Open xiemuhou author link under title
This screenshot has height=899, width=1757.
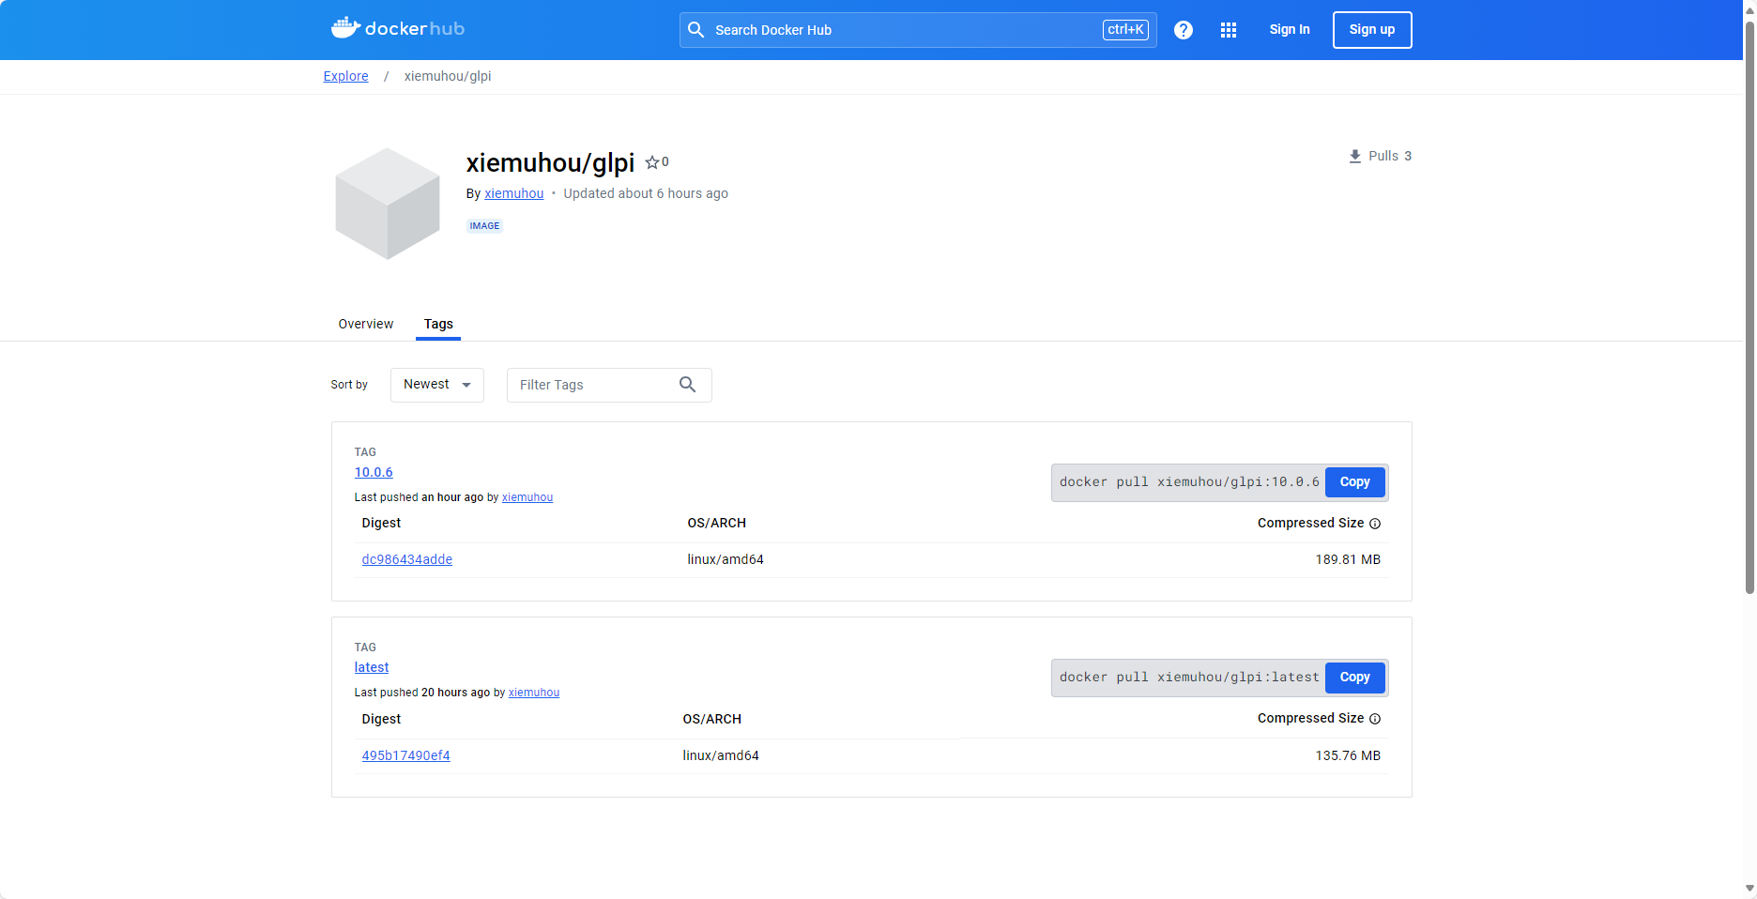pyautogui.click(x=514, y=193)
